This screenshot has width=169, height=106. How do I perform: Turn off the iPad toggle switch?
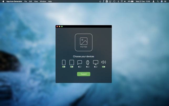point(71,67)
